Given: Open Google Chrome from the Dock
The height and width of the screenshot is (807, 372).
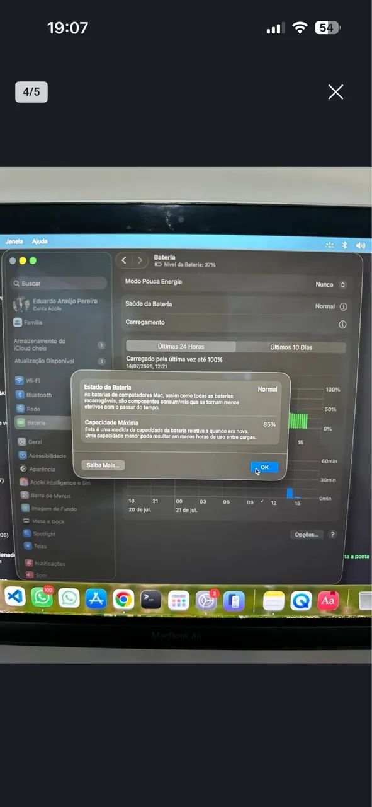Looking at the screenshot, I should (123, 599).
